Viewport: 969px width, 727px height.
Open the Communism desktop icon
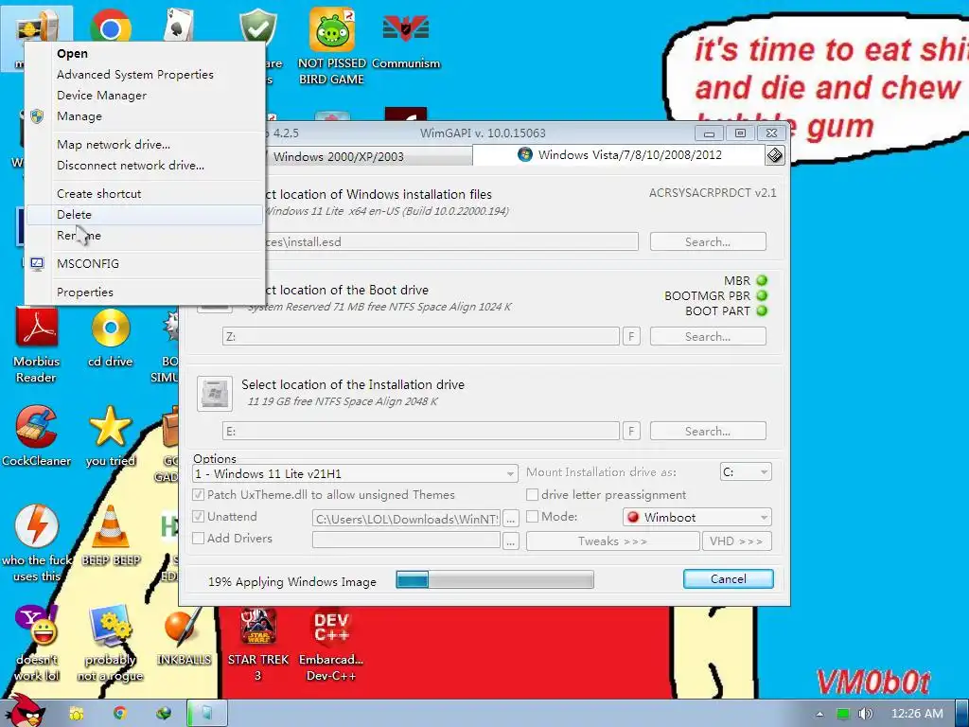pos(405,28)
